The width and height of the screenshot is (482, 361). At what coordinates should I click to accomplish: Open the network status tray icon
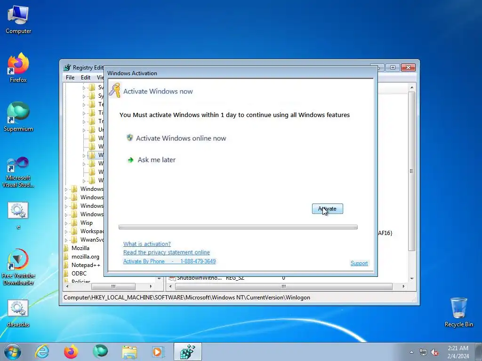tap(423, 352)
